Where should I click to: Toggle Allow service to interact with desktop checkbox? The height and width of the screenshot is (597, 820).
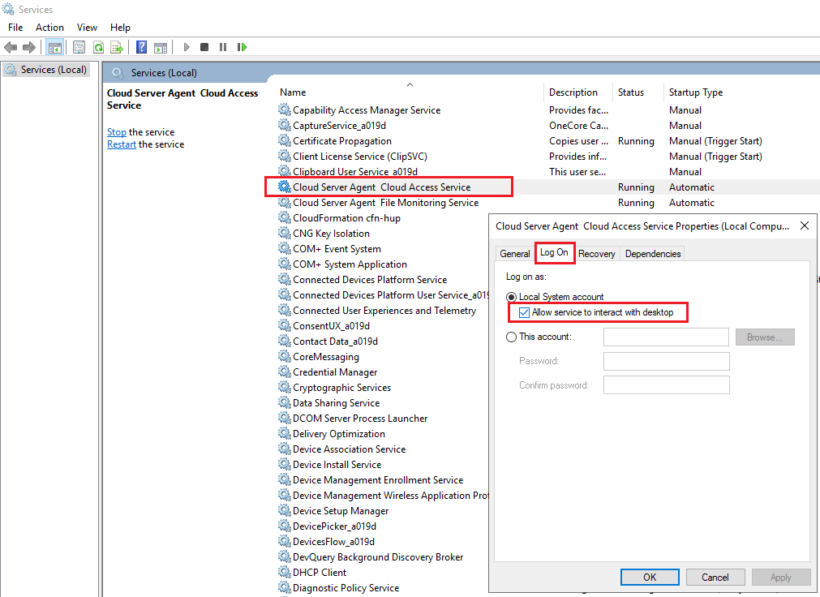pos(524,312)
